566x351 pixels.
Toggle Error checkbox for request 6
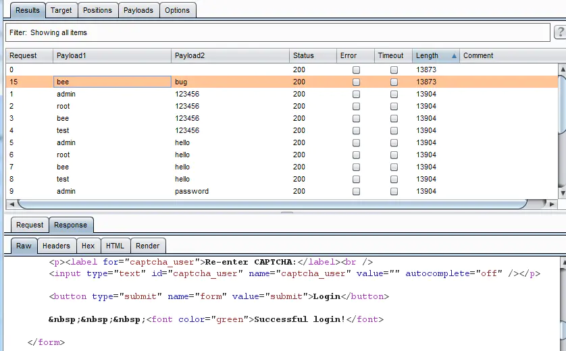pos(356,155)
